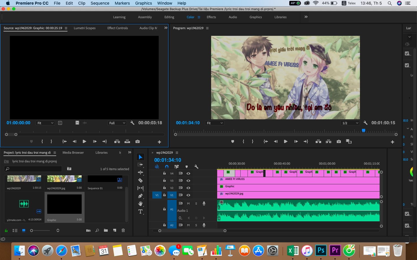Click Go to In in Program monitor
The width and height of the screenshot is (417, 260).
[266, 142]
